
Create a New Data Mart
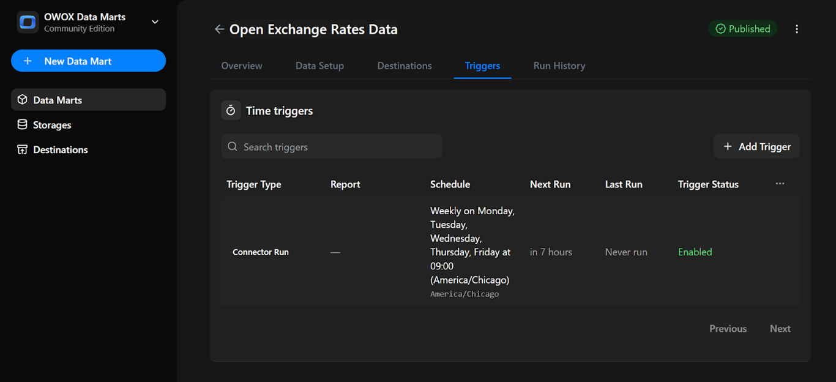[88, 61]
